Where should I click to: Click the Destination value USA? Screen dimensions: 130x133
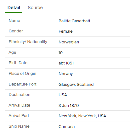tap(63, 95)
